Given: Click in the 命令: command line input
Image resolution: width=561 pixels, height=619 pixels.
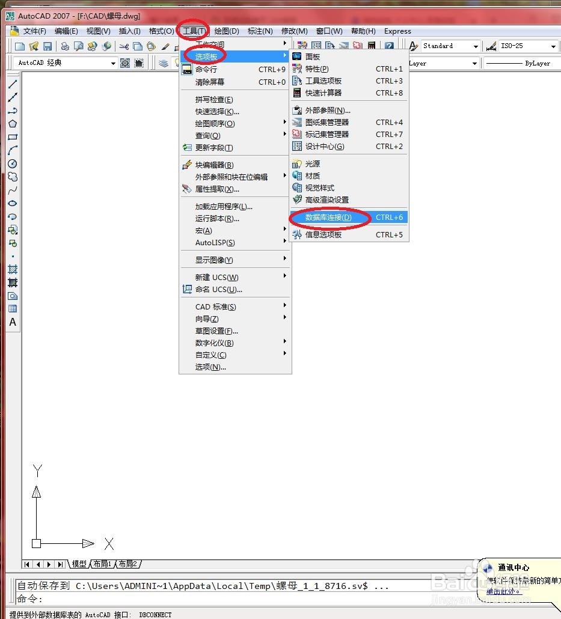Looking at the screenshot, I should 245,599.
